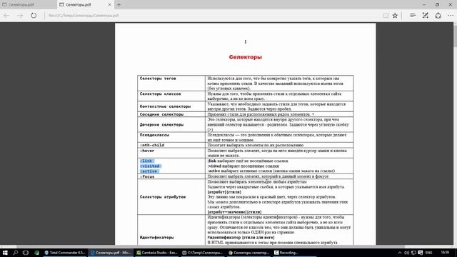Open the Windows Start menu

[x=5, y=253]
